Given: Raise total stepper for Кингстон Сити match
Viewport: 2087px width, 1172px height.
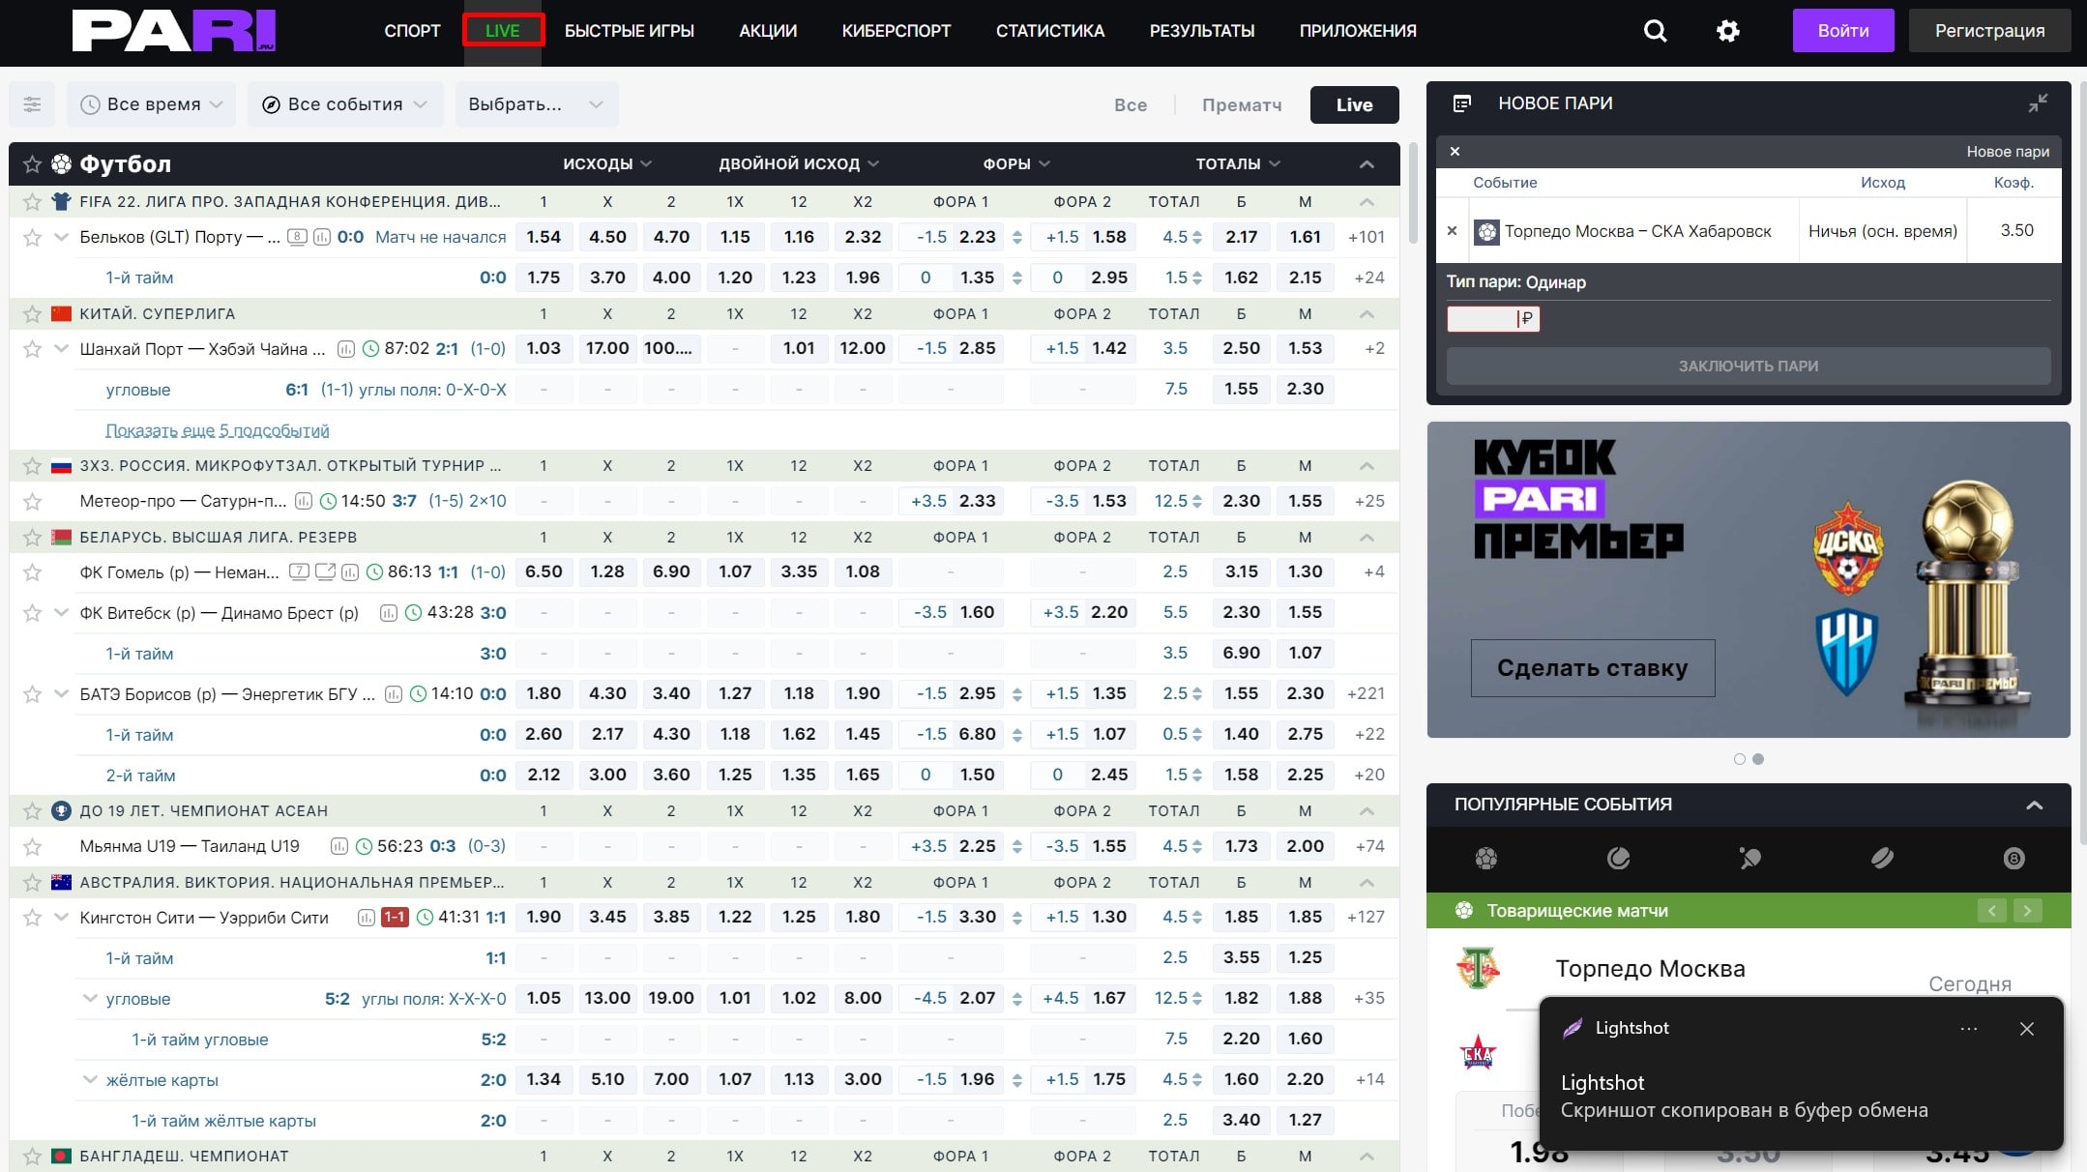Looking at the screenshot, I should (x=1197, y=913).
